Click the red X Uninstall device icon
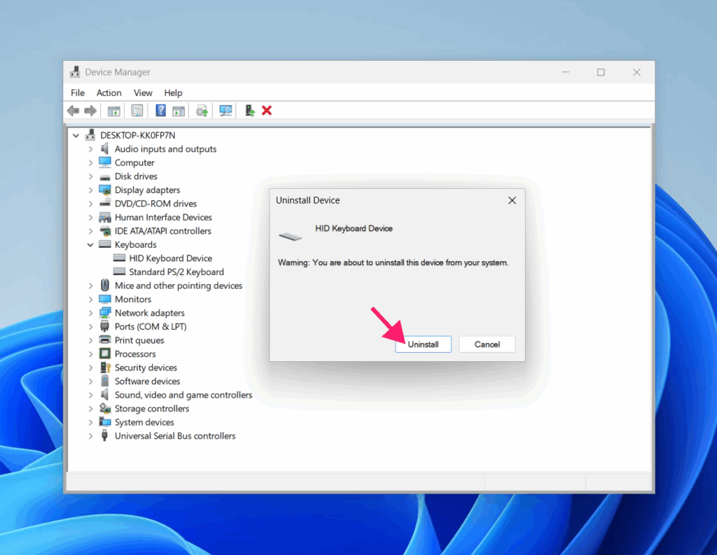The height and width of the screenshot is (555, 717). pos(267,111)
